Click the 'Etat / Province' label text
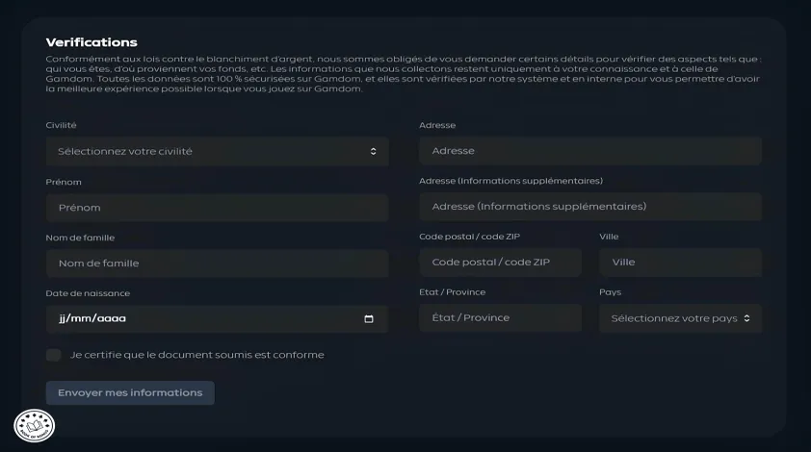The width and height of the screenshot is (811, 452). [452, 291]
